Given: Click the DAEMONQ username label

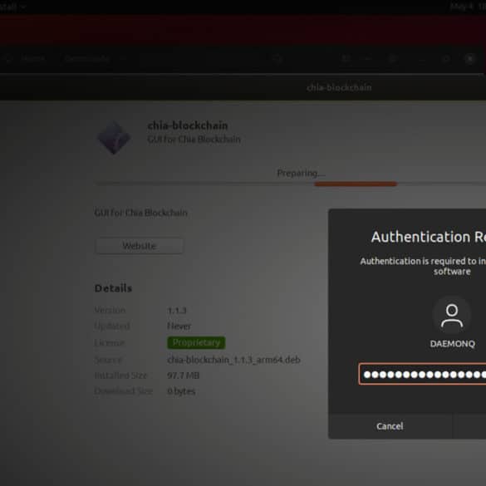Looking at the screenshot, I should coord(452,344).
